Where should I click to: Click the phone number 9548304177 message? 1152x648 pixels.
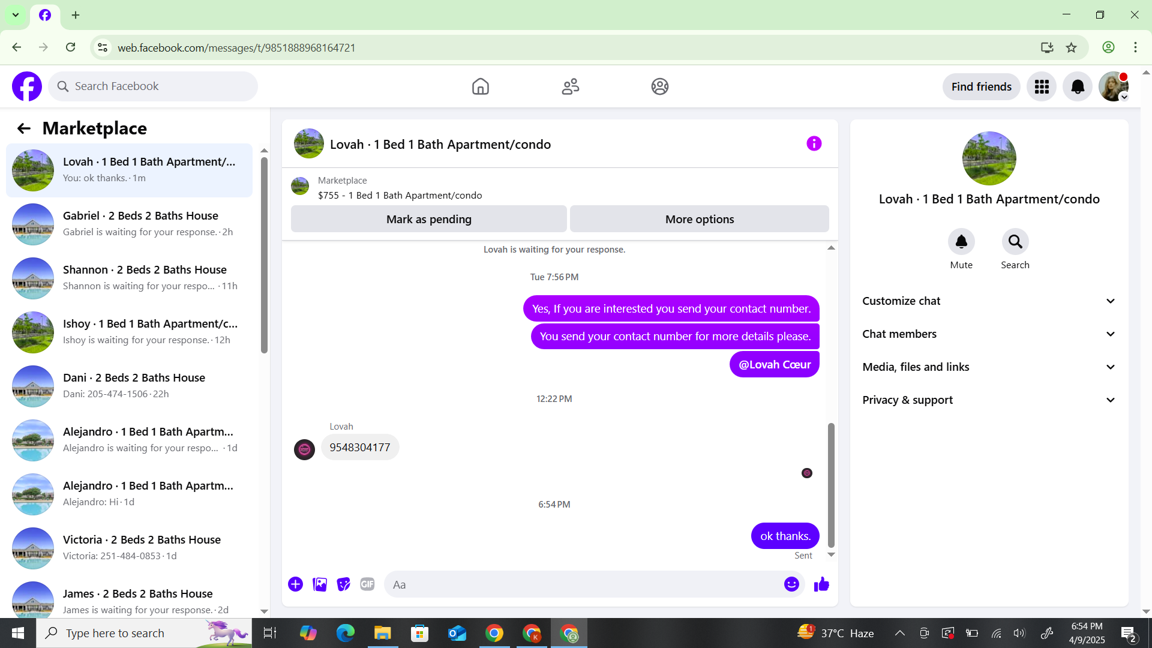[x=360, y=448]
